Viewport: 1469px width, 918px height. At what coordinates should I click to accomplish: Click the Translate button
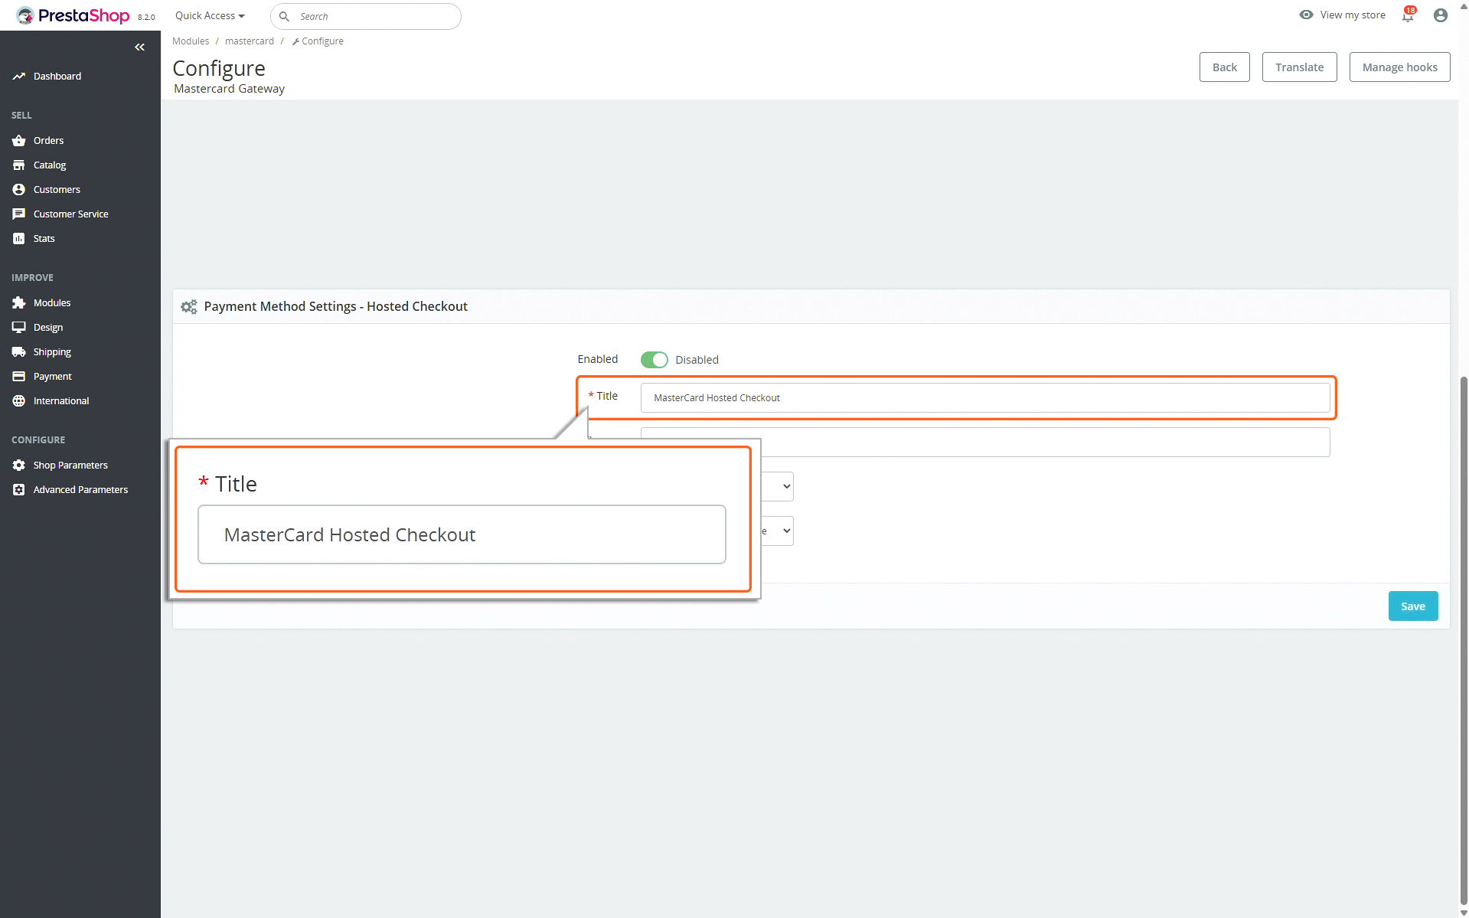[x=1299, y=67]
